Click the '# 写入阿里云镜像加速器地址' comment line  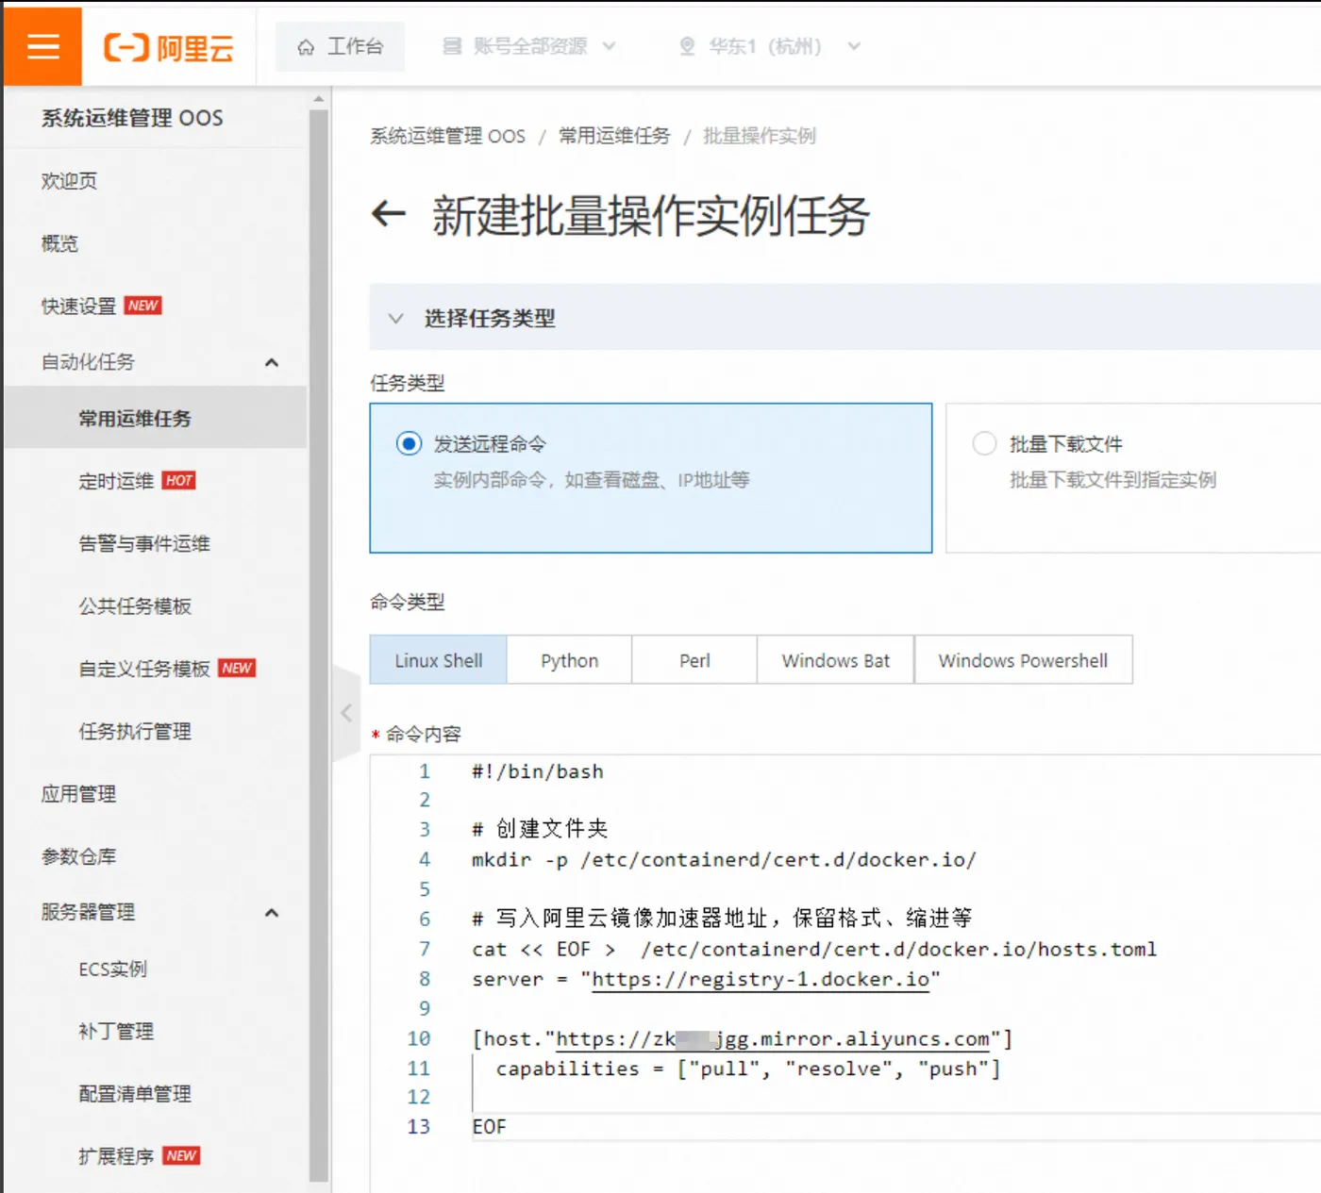point(722,918)
